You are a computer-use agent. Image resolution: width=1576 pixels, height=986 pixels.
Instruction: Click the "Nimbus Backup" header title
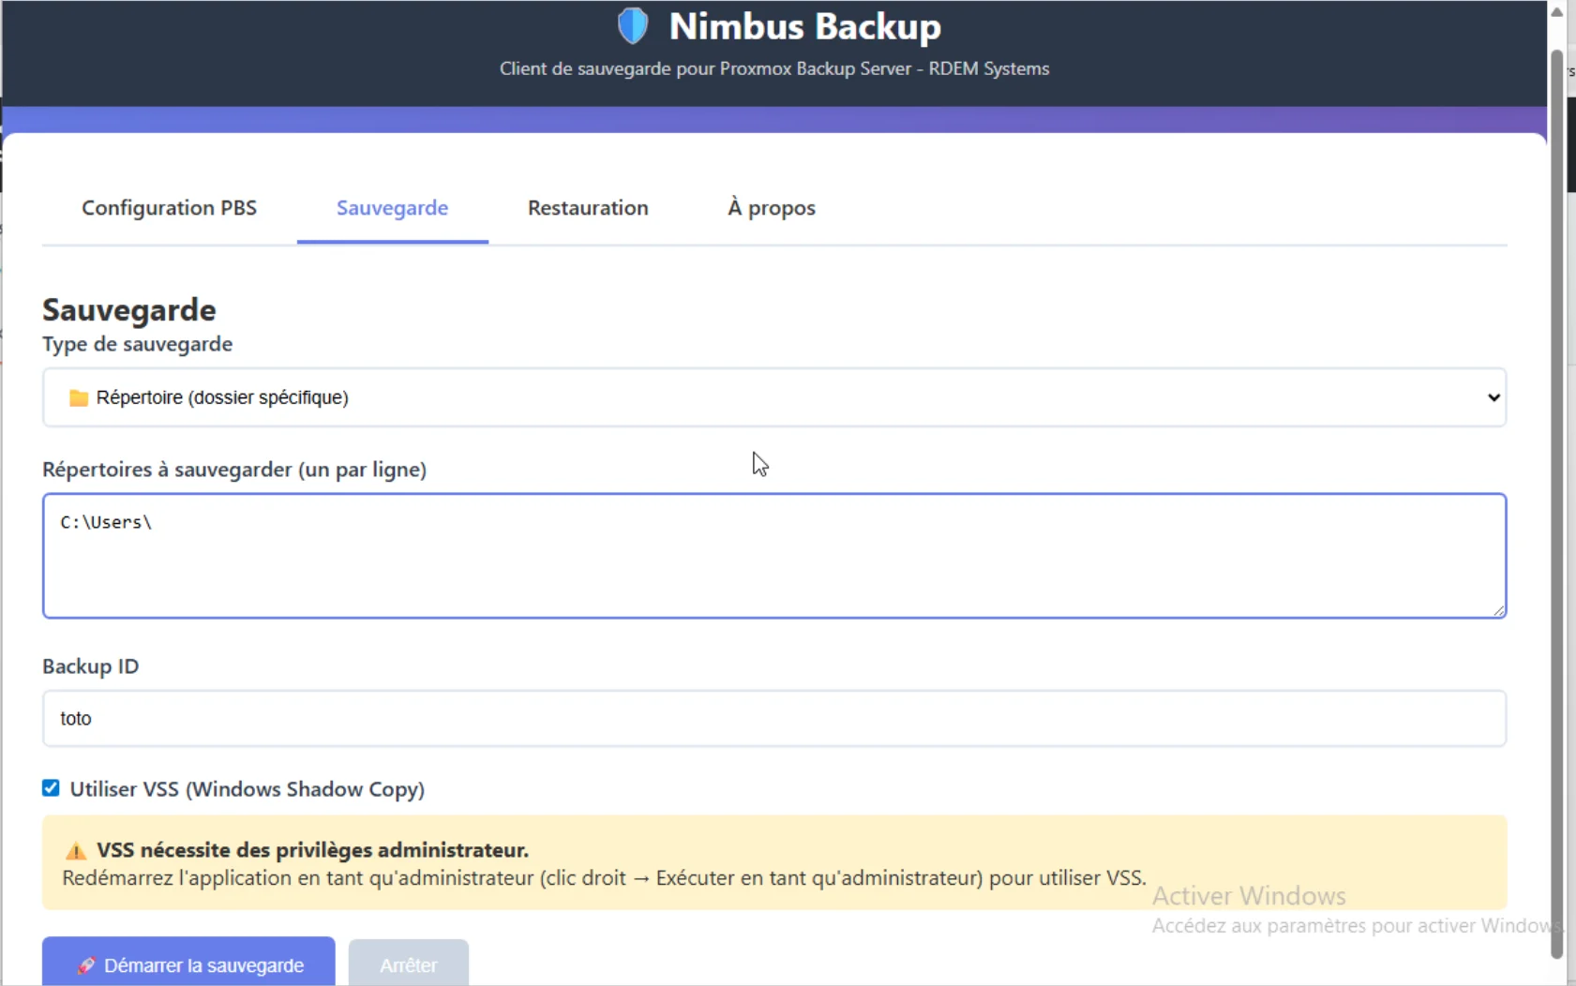pos(803,25)
